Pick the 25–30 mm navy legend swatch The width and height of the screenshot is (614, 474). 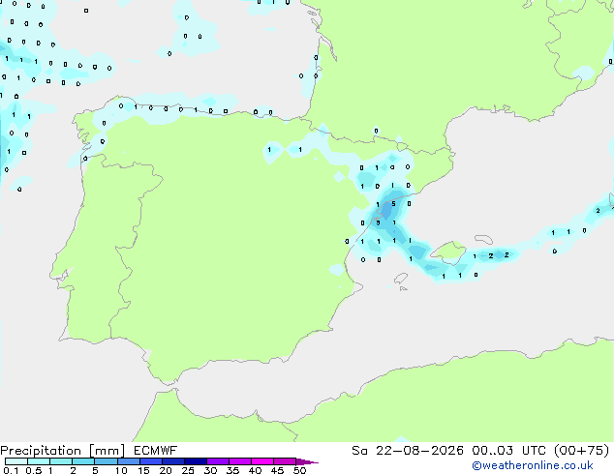point(196,461)
